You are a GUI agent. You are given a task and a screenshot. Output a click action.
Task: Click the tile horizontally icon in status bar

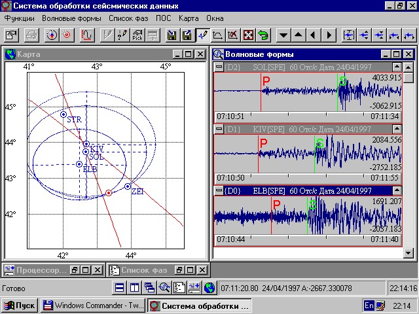(x=119, y=287)
